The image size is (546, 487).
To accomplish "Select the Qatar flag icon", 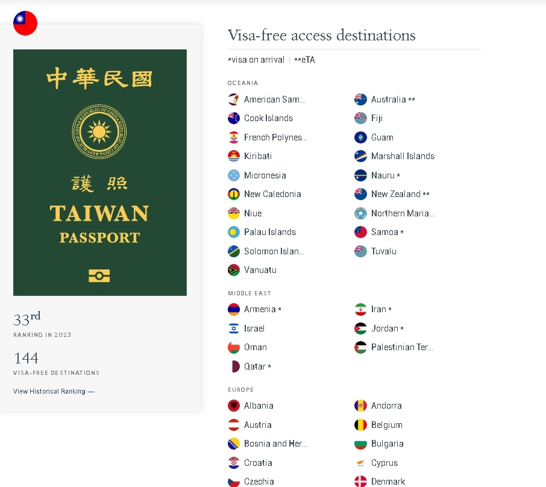I will (x=234, y=366).
